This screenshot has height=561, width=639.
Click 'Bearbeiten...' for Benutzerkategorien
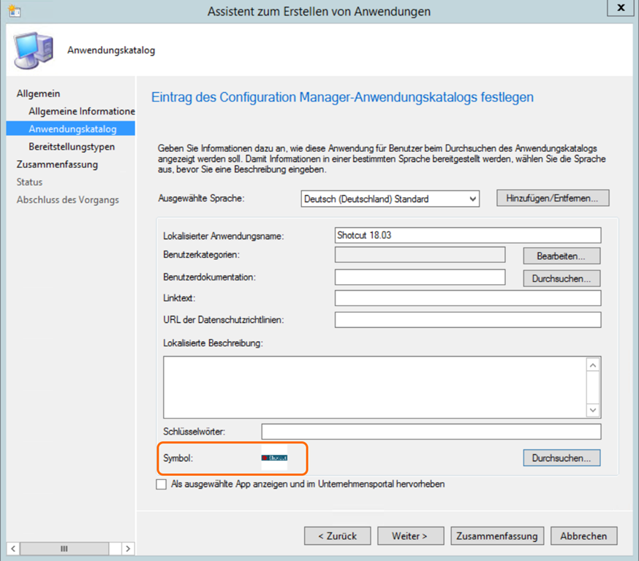562,256
